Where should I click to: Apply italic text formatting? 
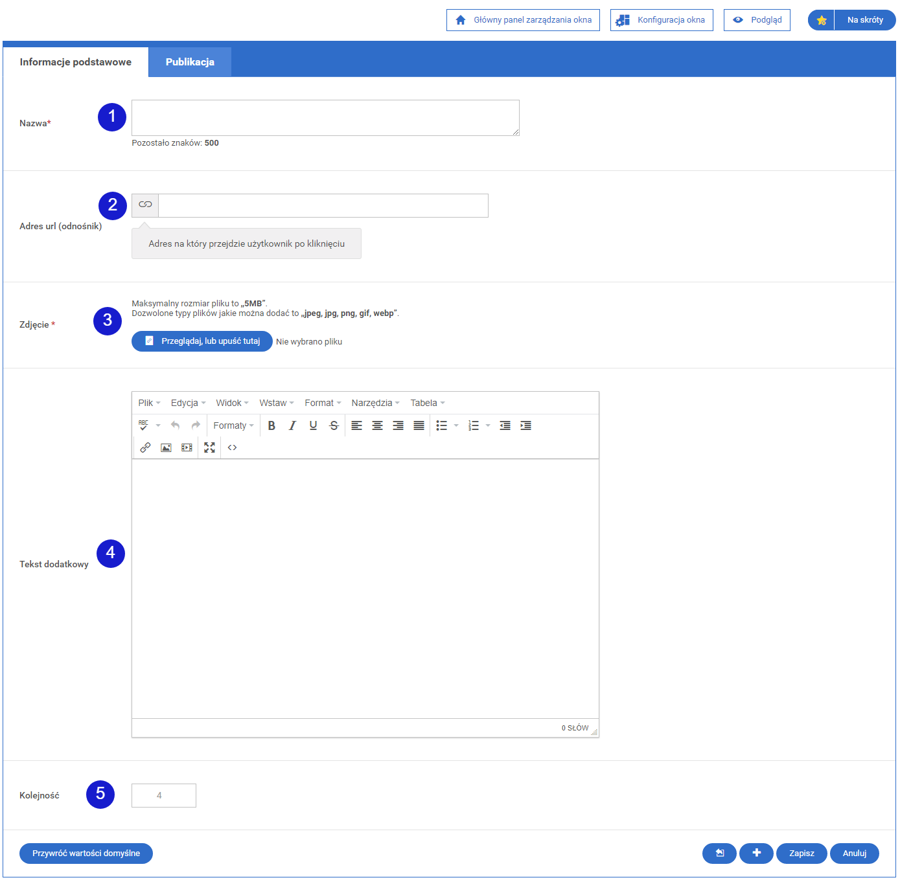292,425
